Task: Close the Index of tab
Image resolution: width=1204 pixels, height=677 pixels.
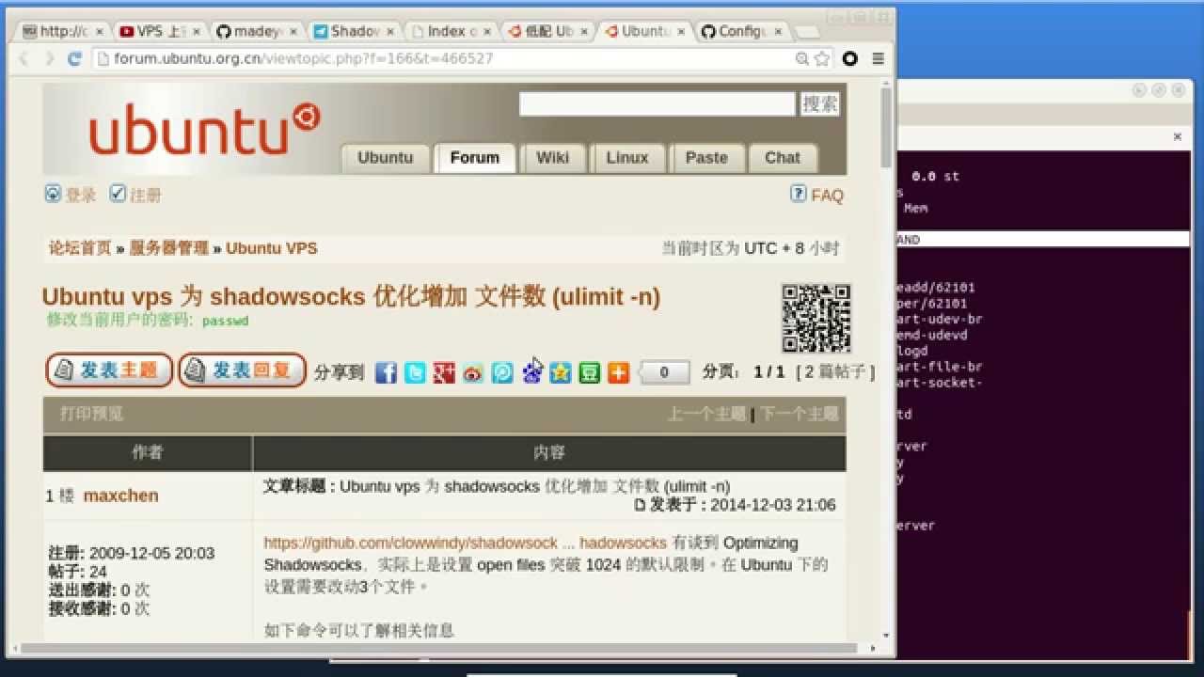Action: [486, 31]
